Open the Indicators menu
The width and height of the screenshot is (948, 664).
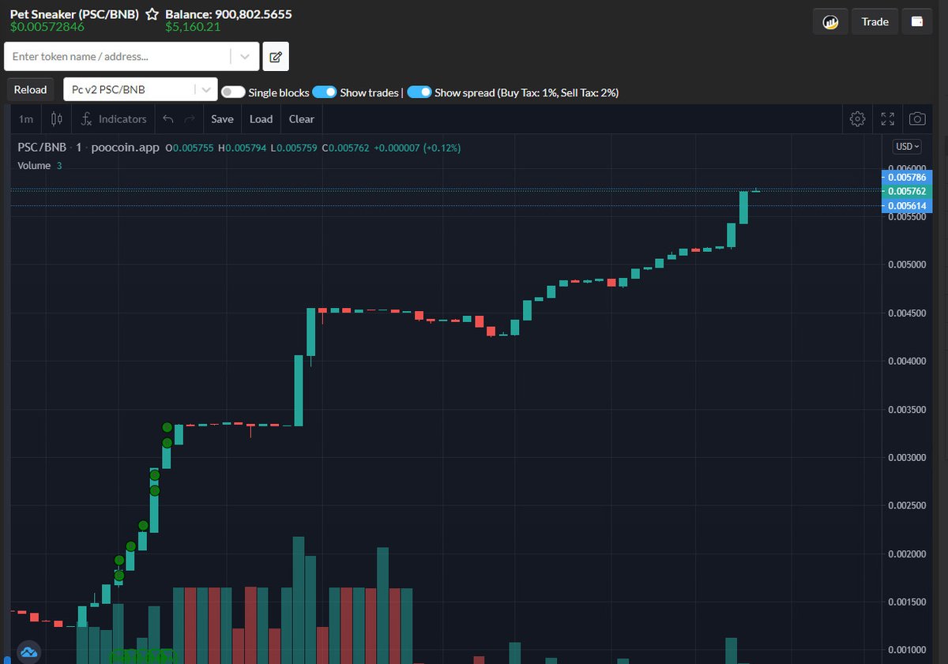(115, 119)
